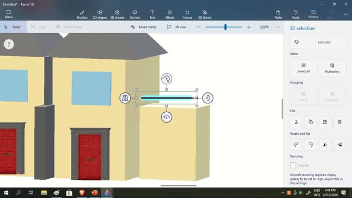Click the taskbar clock showing 7:48 PM
Image resolution: width=352 pixels, height=198 pixels.
click(x=330, y=193)
